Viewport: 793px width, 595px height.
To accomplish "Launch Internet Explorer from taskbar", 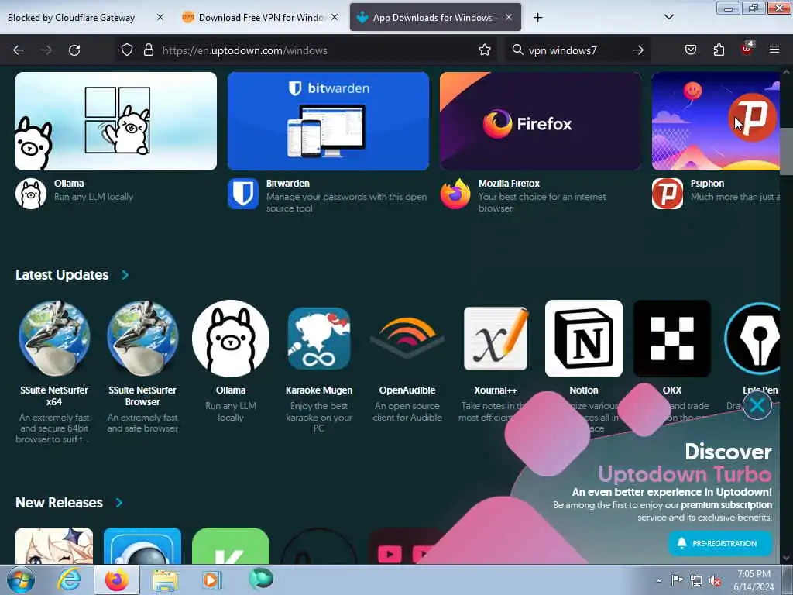I will point(69,580).
